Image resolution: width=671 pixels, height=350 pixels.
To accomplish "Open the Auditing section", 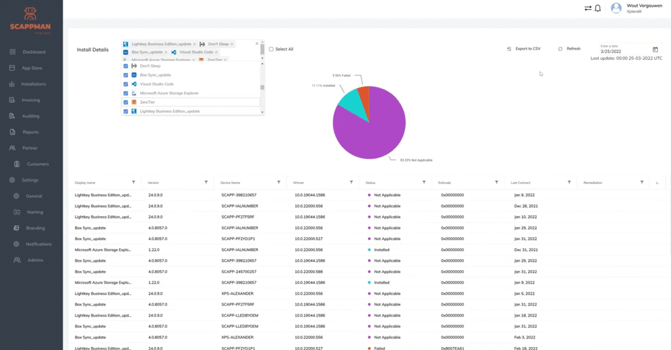I will point(32,116).
